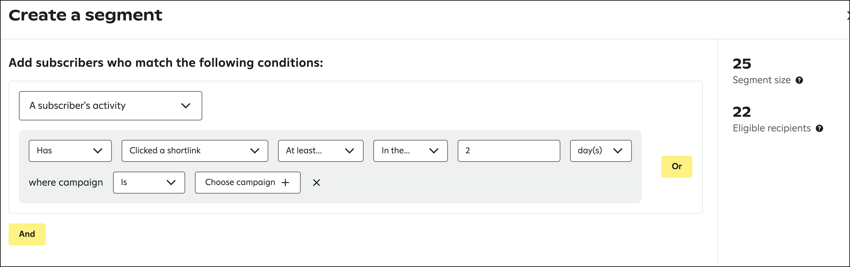
Task: Expand the "Has" condition dropdown
Action: 70,151
